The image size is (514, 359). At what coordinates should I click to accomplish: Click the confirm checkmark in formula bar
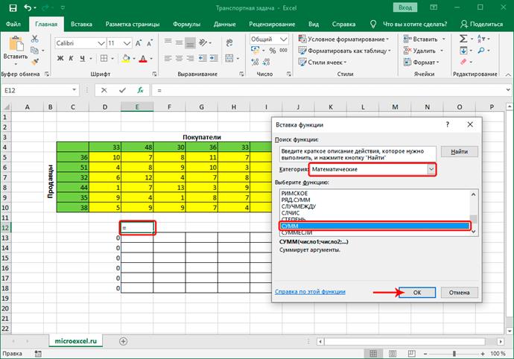(x=122, y=90)
